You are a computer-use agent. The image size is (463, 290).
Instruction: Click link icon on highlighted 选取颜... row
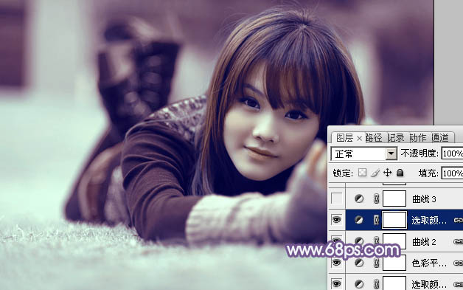[x=459, y=220]
